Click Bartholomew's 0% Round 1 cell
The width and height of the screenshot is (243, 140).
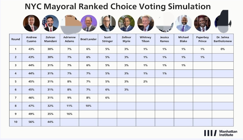(x=223, y=49)
